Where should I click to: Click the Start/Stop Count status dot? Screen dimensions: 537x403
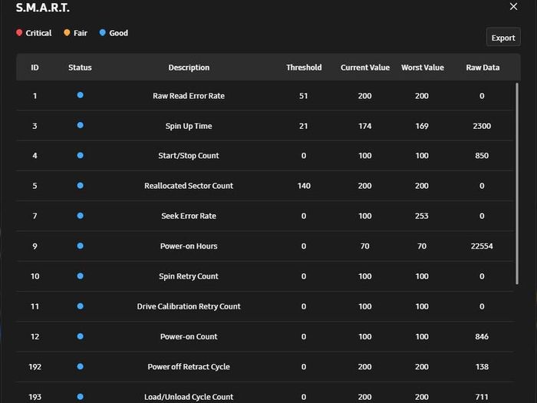(80, 155)
